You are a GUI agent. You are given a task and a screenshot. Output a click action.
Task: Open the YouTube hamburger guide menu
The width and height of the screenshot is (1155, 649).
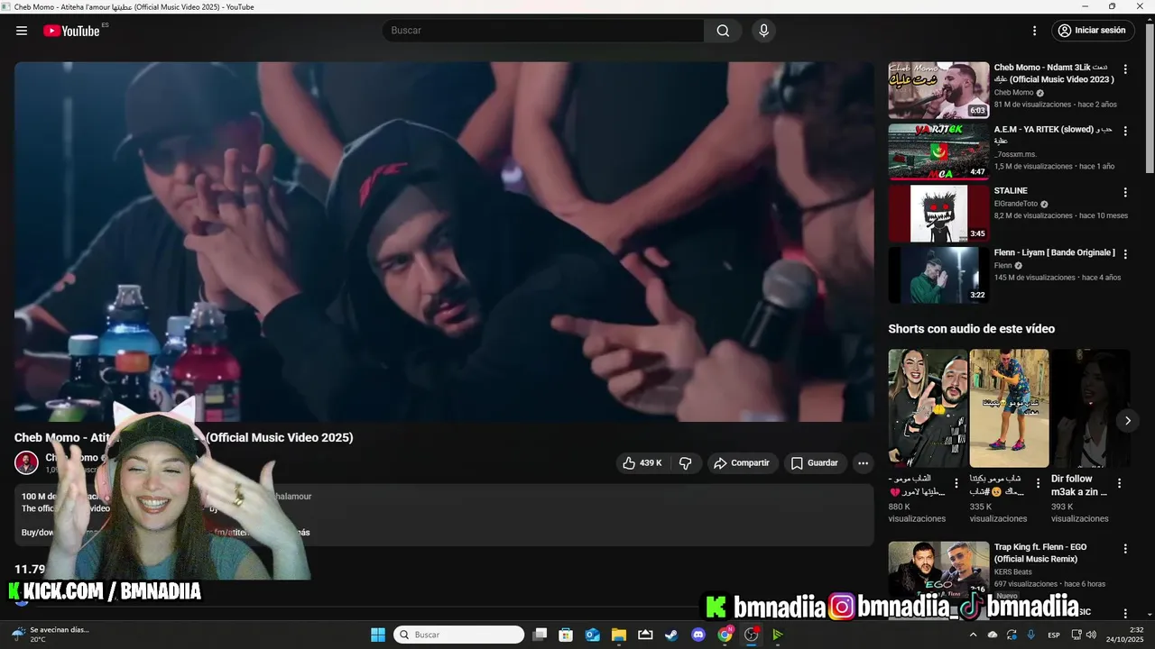[x=22, y=31]
